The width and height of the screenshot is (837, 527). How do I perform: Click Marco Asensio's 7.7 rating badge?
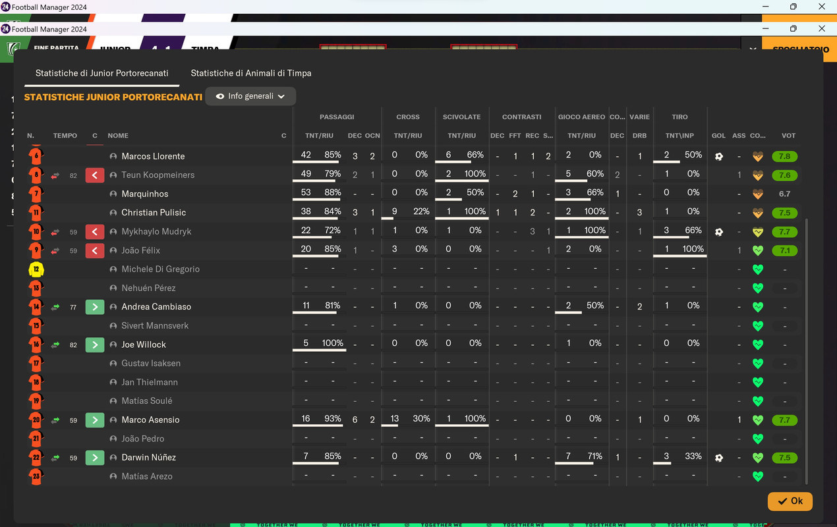[x=785, y=420]
